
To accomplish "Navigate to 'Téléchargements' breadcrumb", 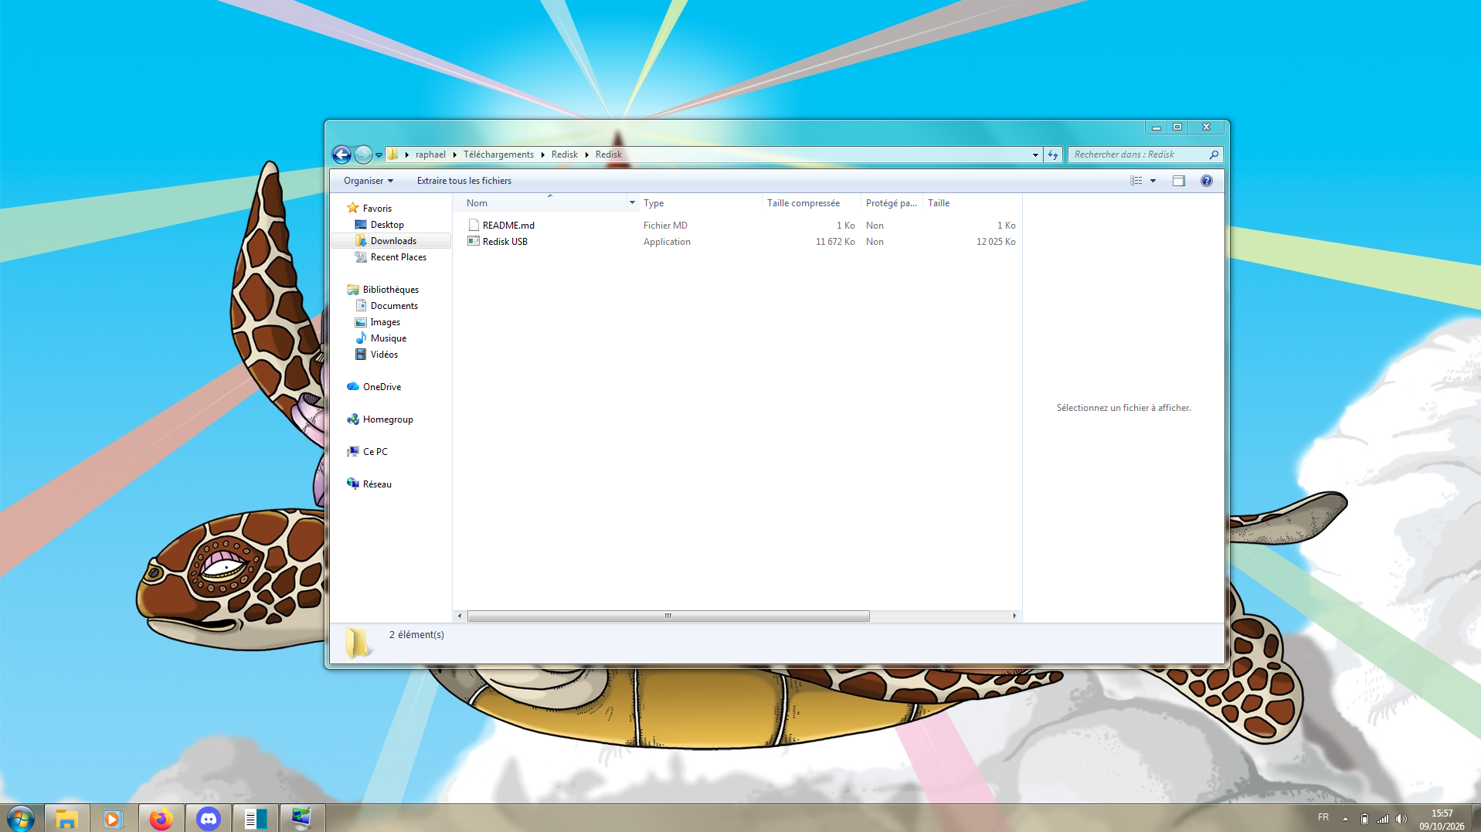I will tap(498, 155).
